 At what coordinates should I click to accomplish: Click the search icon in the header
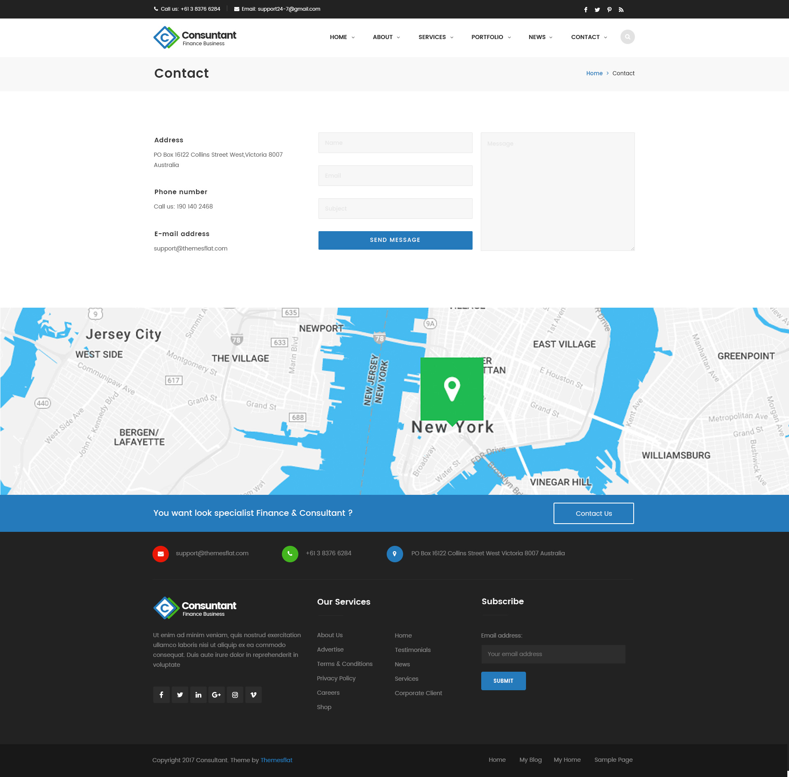click(x=627, y=37)
